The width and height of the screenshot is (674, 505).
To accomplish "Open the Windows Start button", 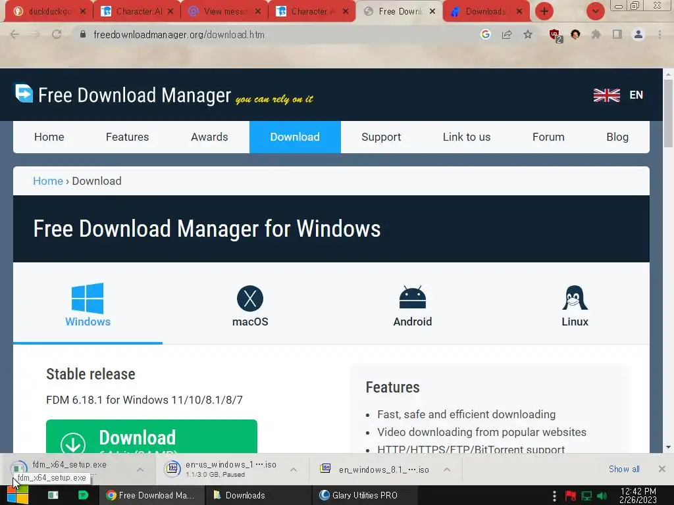I will coord(18,495).
